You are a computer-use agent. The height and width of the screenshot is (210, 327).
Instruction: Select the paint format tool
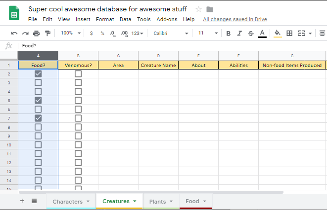[x=47, y=34]
